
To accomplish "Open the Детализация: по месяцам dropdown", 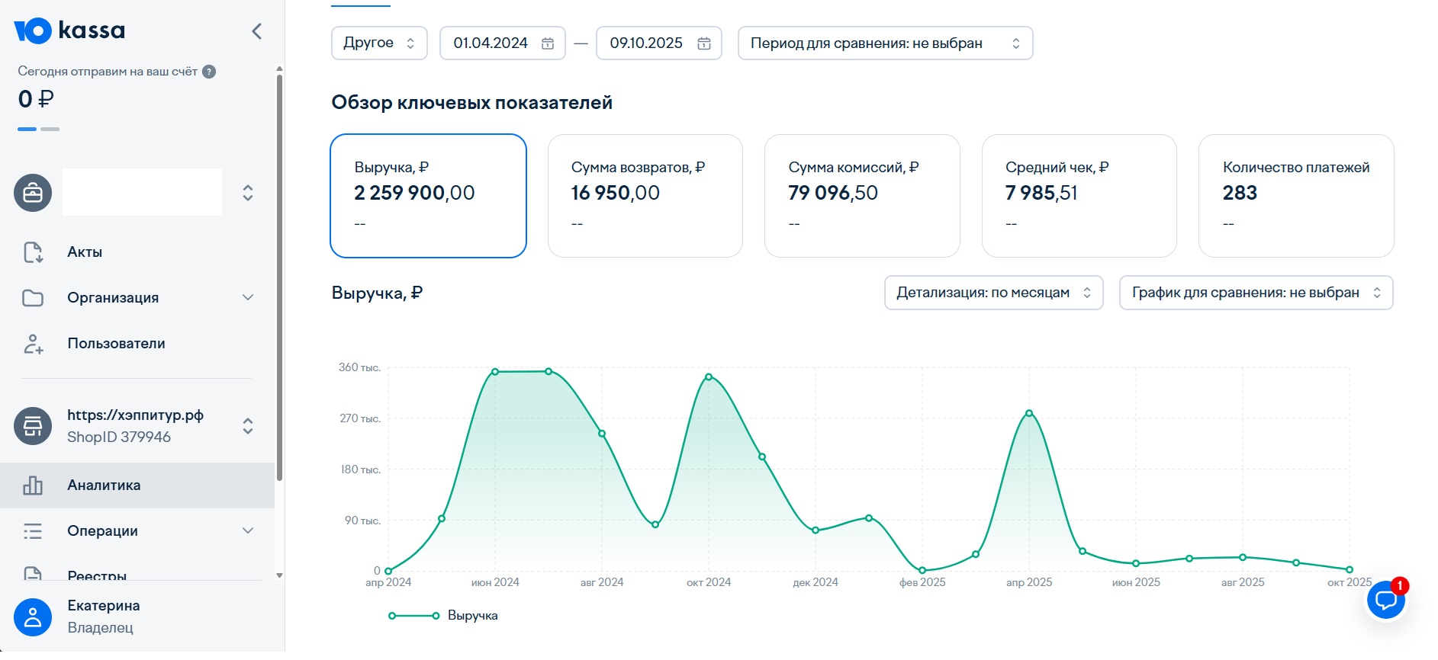I will click(x=993, y=293).
